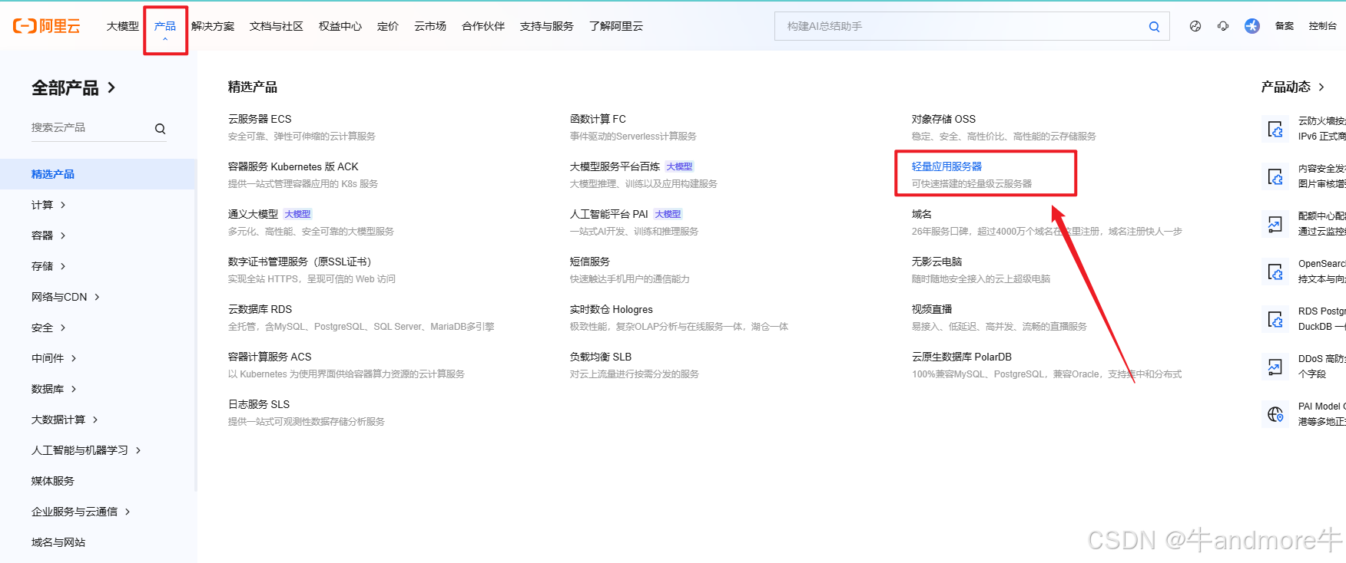Image resolution: width=1346 pixels, height=563 pixels.
Task: Open 视频直播 product
Action: (x=932, y=309)
